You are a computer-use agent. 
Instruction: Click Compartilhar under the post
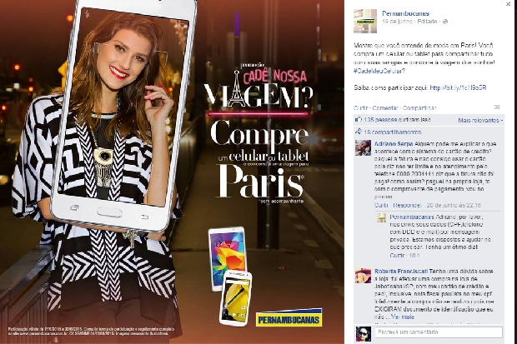tap(419, 107)
